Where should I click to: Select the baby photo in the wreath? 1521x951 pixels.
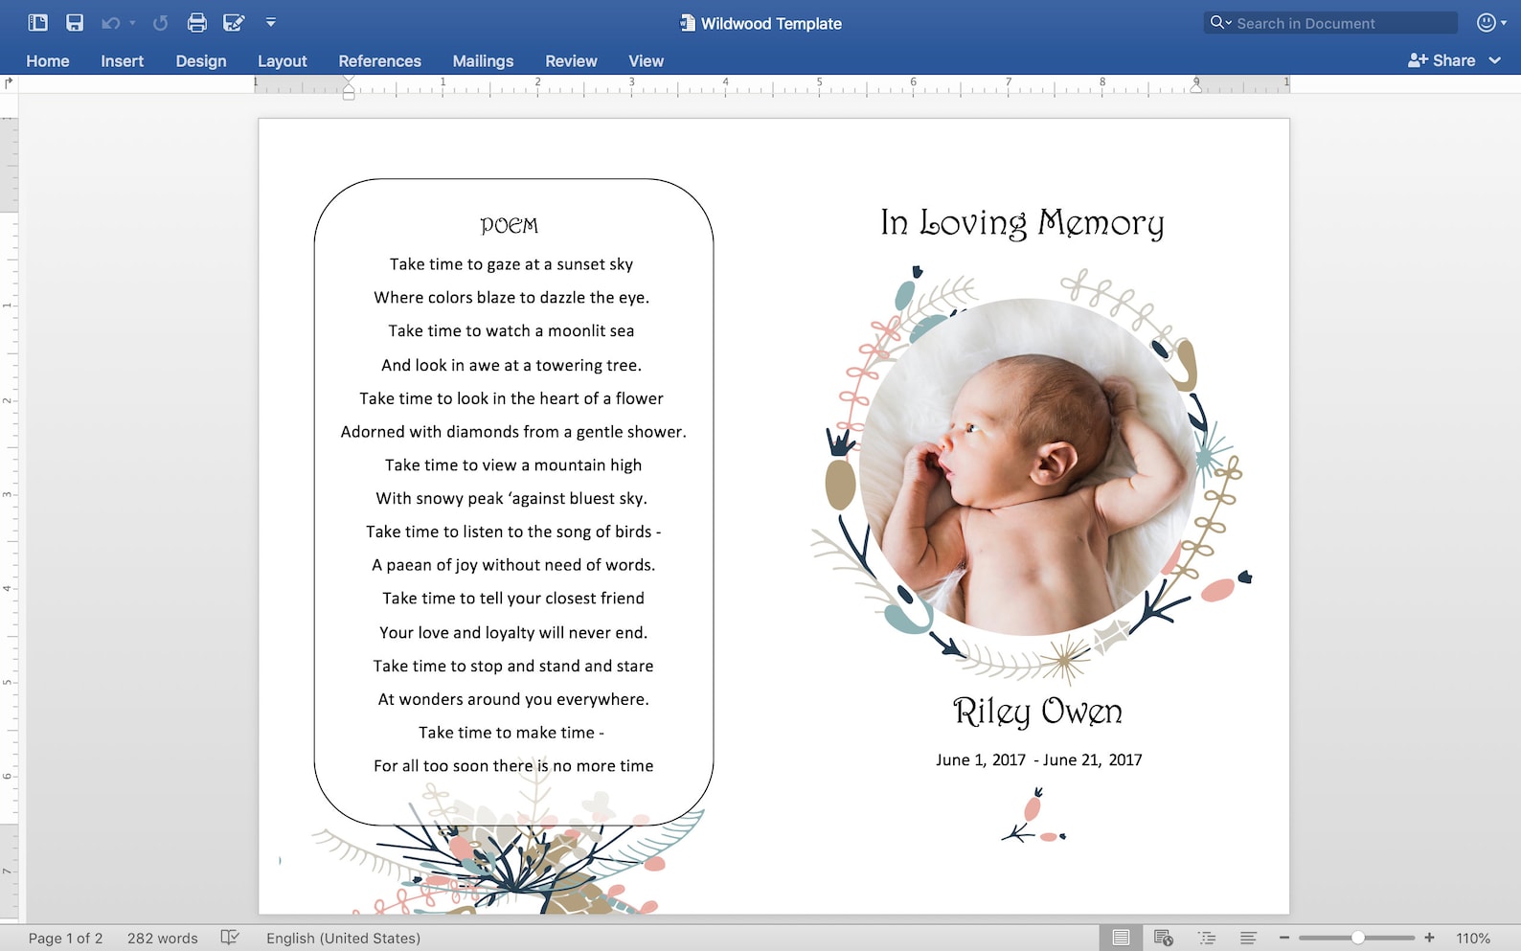[x=1028, y=466]
